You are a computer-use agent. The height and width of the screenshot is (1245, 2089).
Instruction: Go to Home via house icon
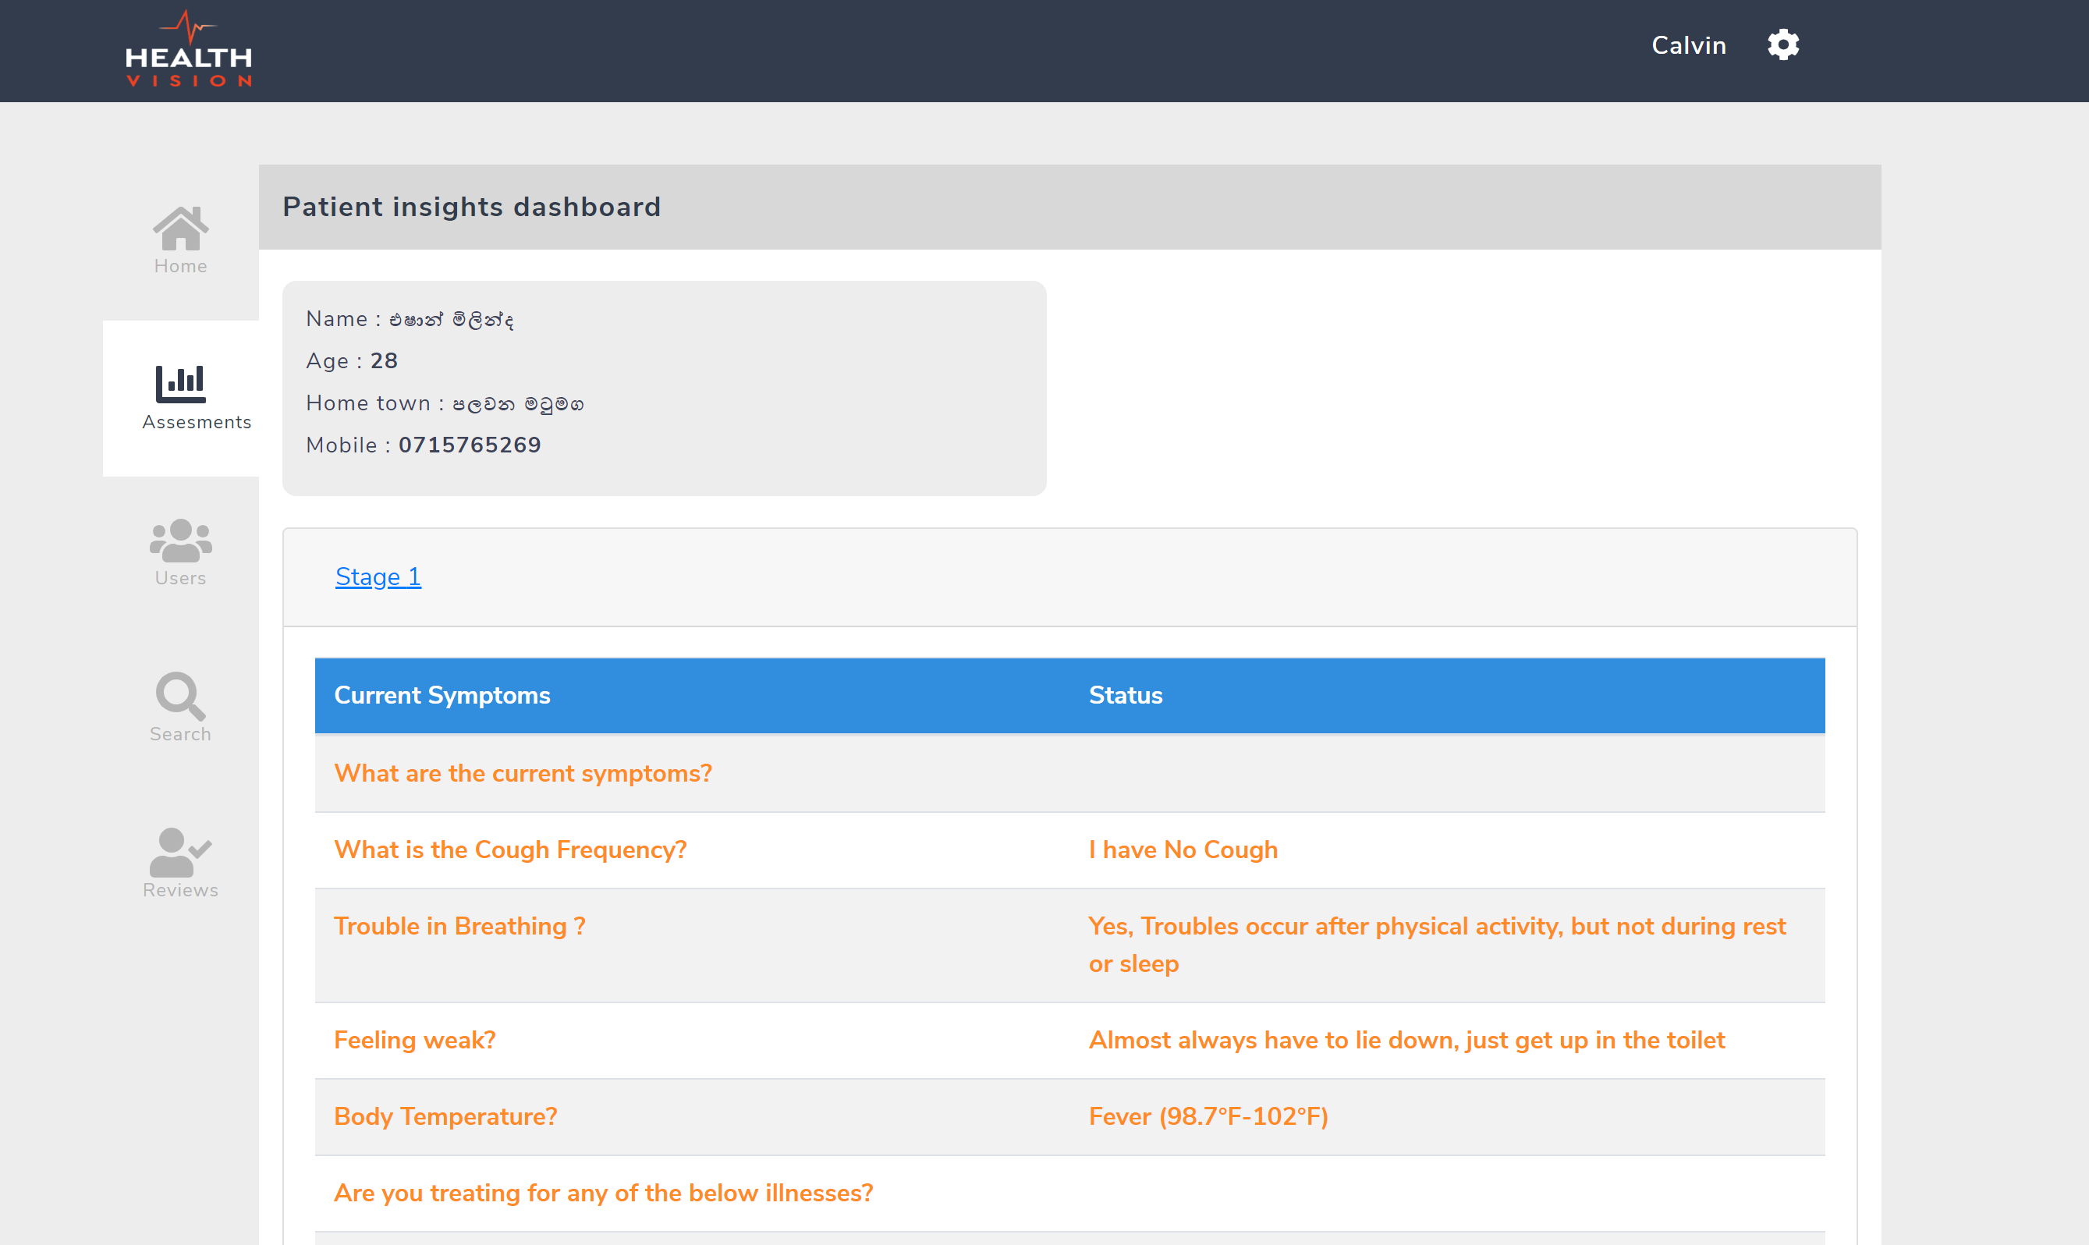pyautogui.click(x=180, y=229)
